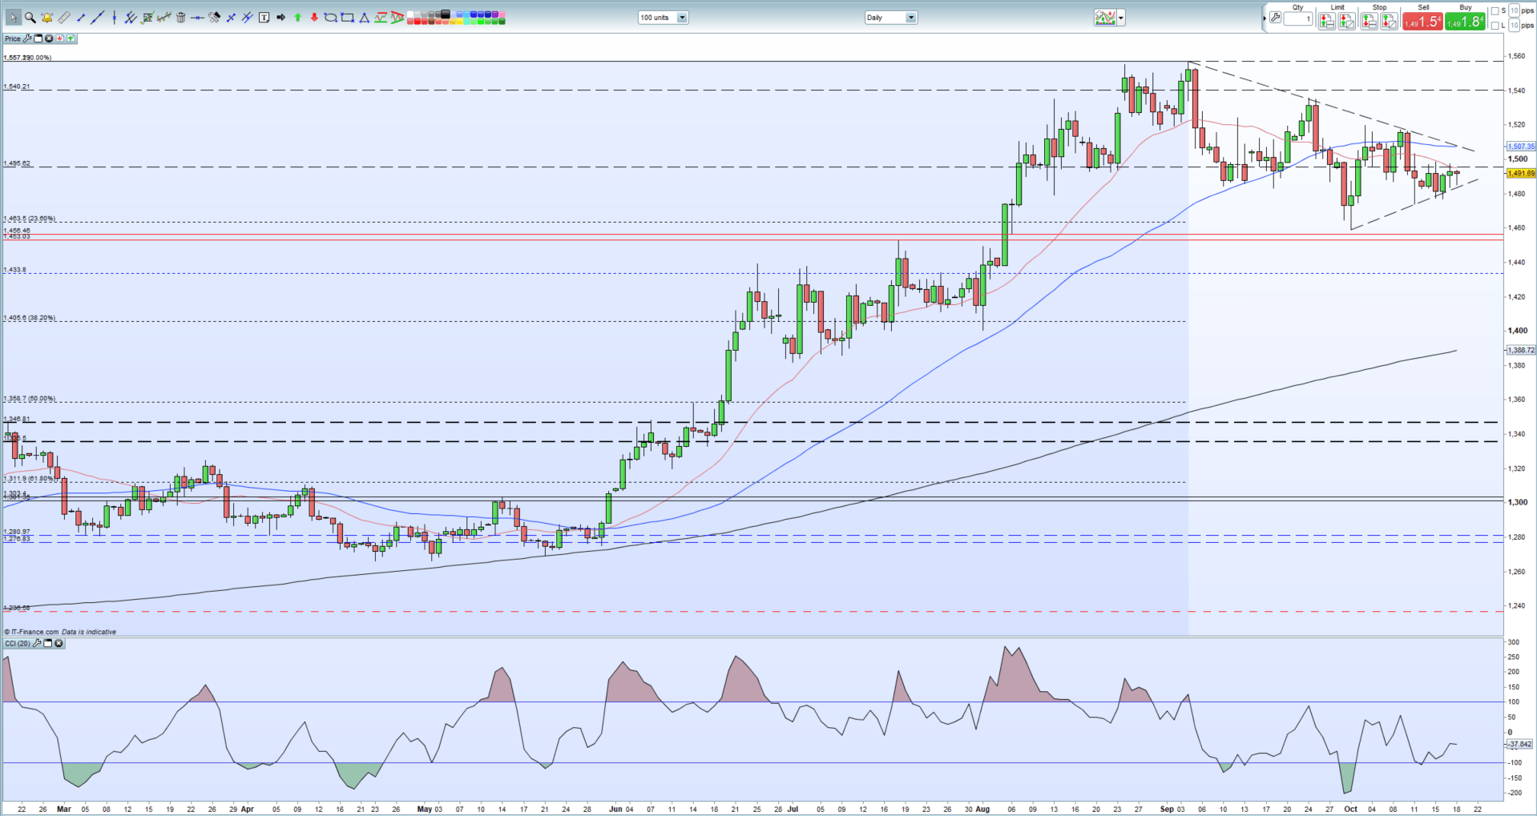1537x816 pixels.
Task: Select the magnifying glass zoom tool
Action: (30, 18)
